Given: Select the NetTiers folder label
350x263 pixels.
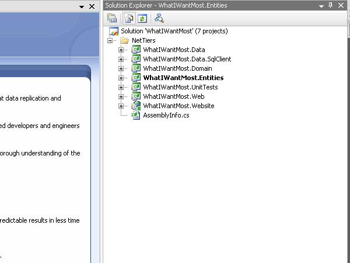Looking at the screenshot, I should coord(143,40).
